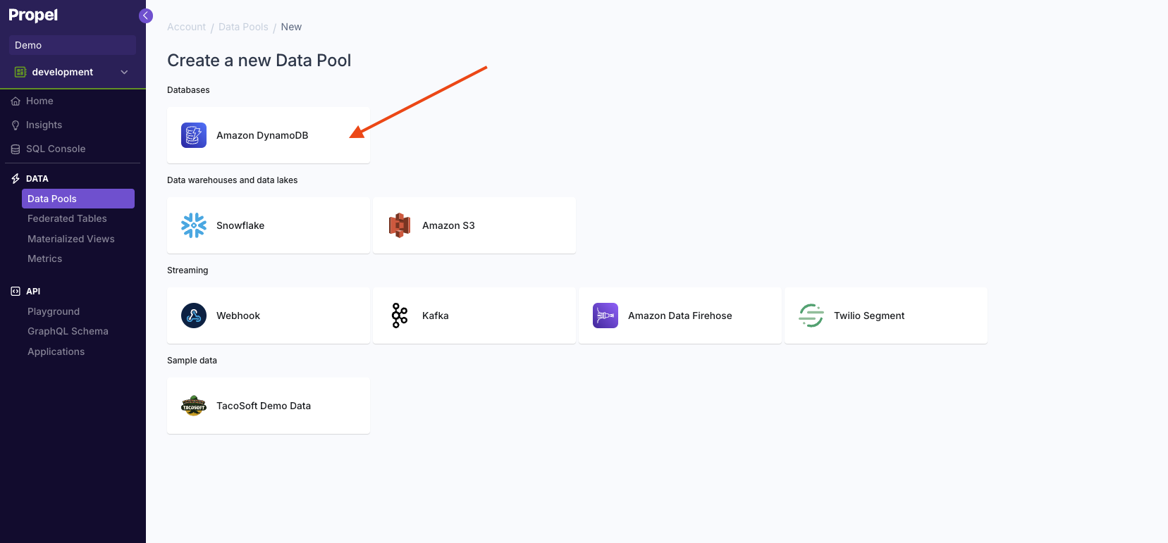1168x543 pixels.
Task: Click the Amazon S3 bucket icon
Action: [x=400, y=225]
